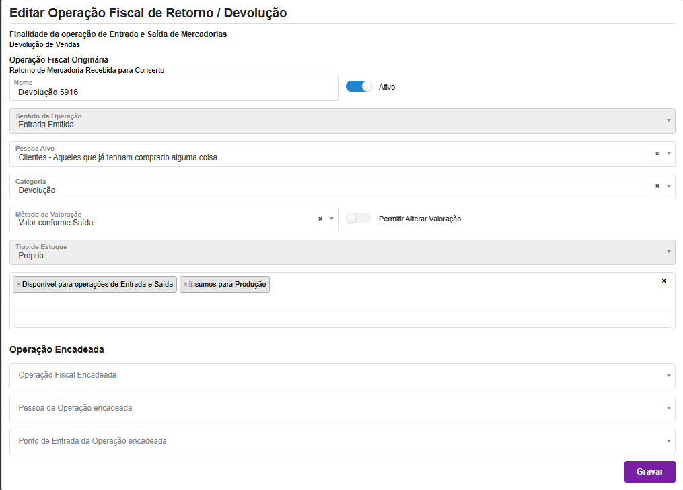
Task: Click the empty tag search input box
Action: [x=342, y=318]
